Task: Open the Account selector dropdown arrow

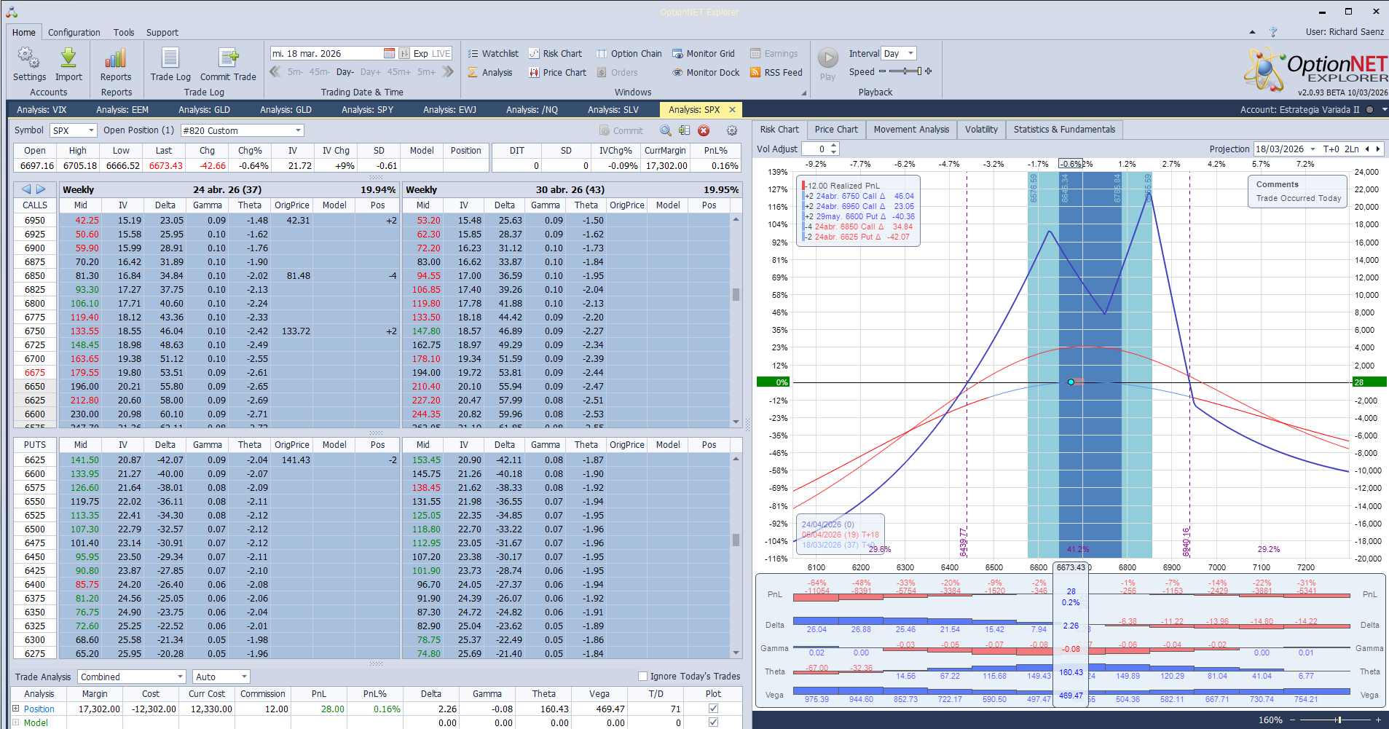Action: pos(1384,109)
